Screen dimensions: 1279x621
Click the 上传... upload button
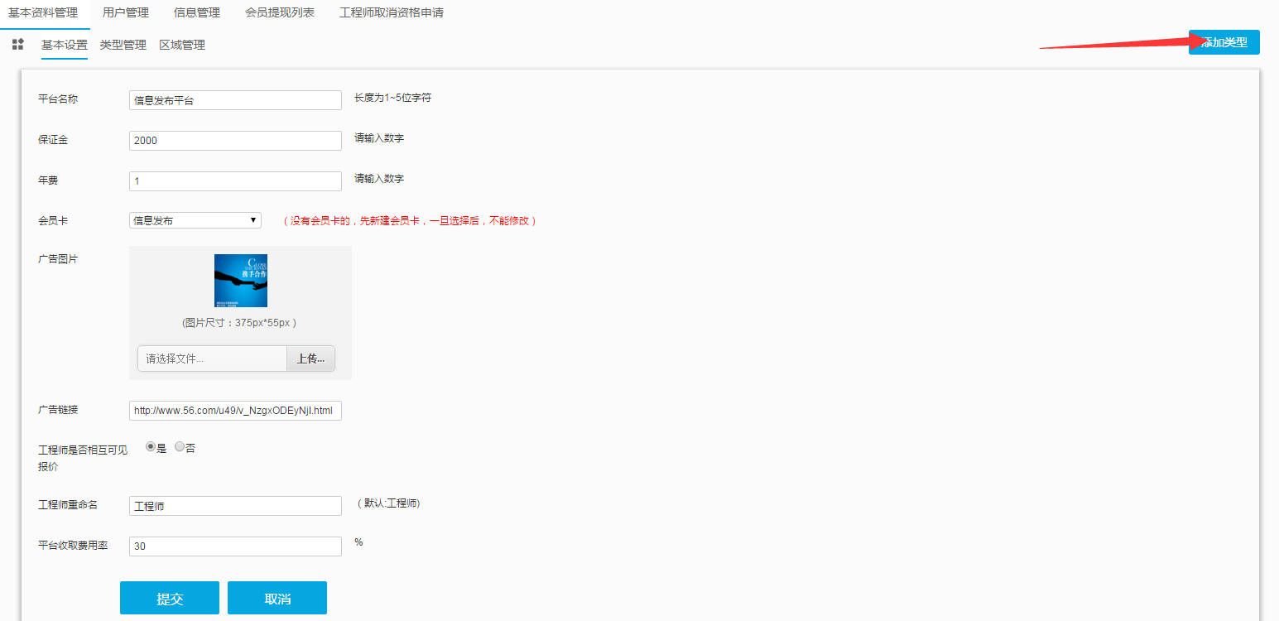[310, 359]
